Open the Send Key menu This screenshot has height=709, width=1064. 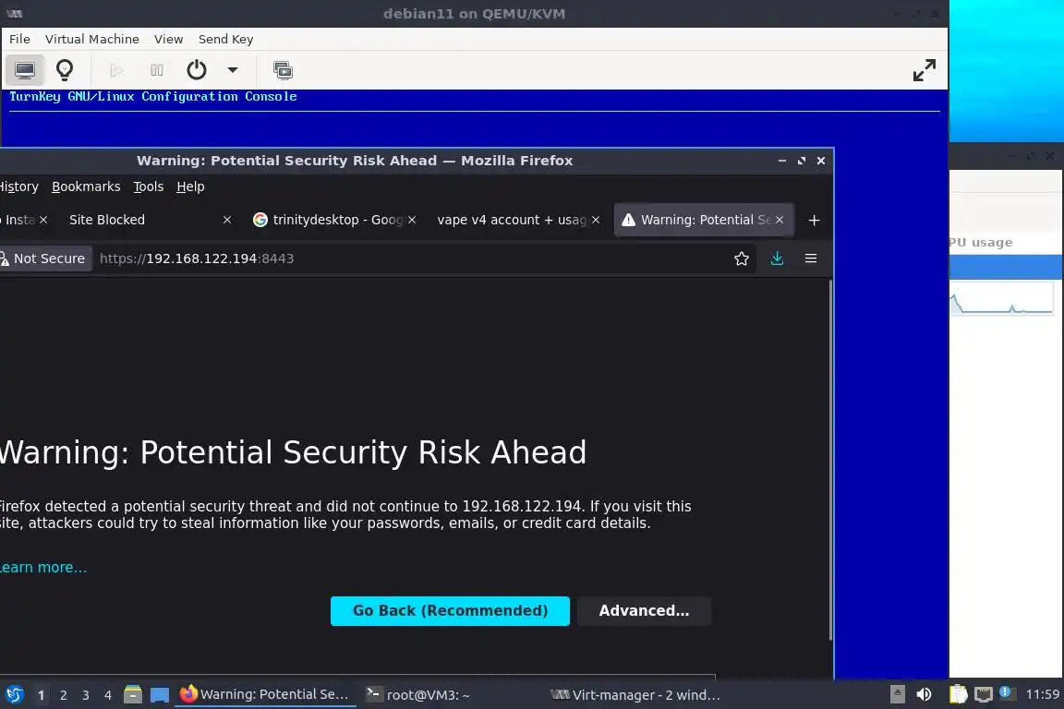pyautogui.click(x=226, y=40)
